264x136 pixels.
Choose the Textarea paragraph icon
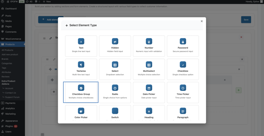pos(81,65)
